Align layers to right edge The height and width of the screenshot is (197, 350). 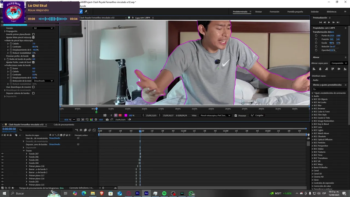pos(326,69)
